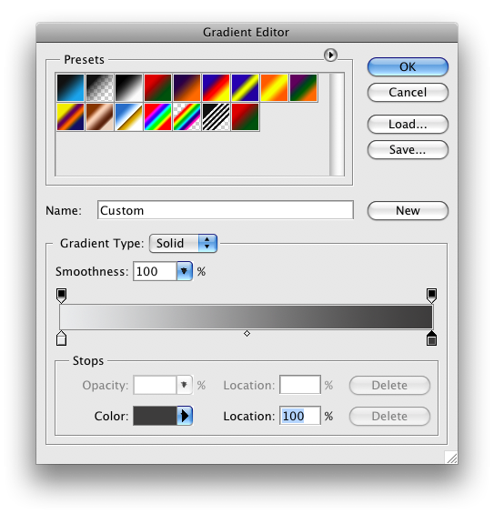The height and width of the screenshot is (514, 494).
Task: Select the left opacity stop above the gradient bar
Action: [61, 296]
